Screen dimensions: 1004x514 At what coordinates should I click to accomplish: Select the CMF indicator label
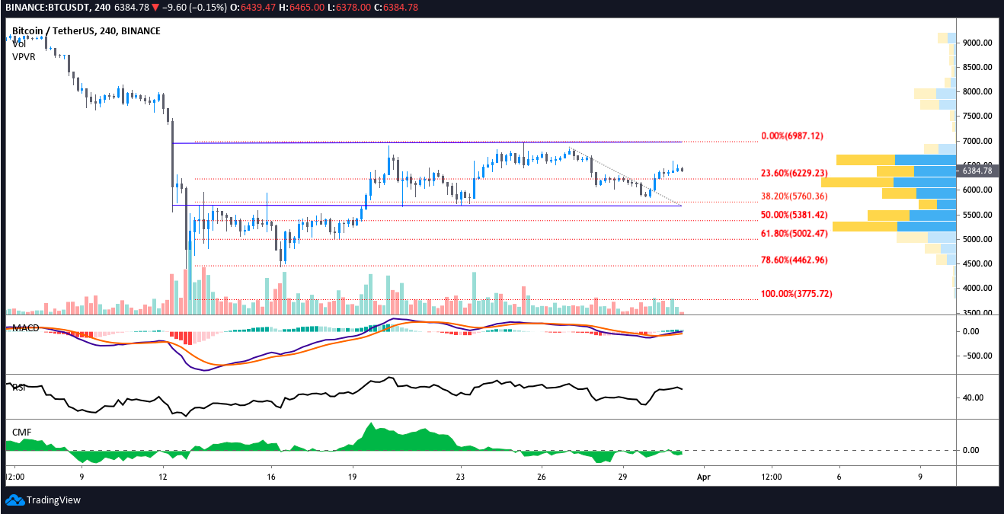pyautogui.click(x=21, y=432)
